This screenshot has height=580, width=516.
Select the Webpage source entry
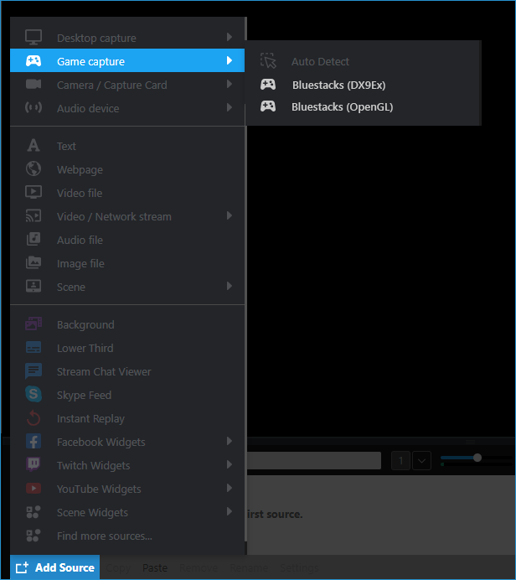[127, 169]
